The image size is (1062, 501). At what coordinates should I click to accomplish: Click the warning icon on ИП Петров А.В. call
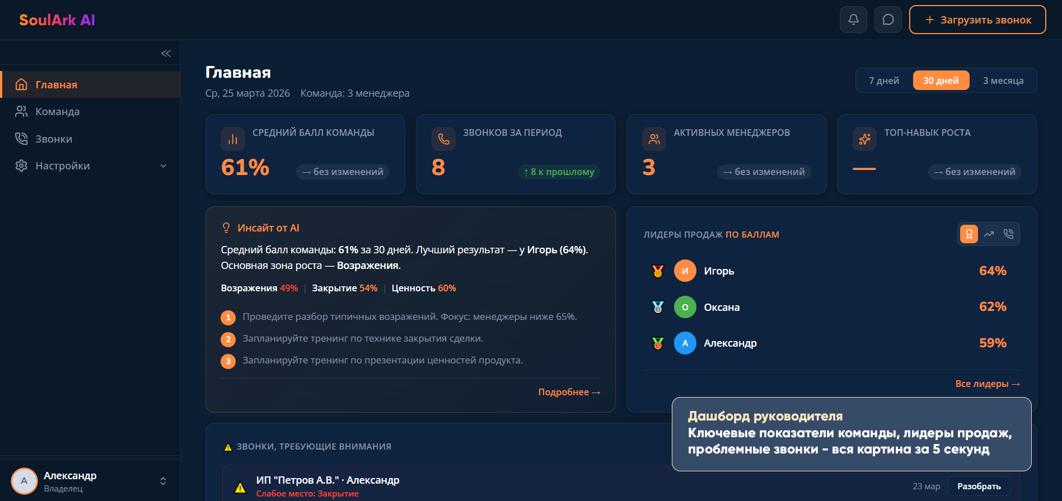pos(240,487)
